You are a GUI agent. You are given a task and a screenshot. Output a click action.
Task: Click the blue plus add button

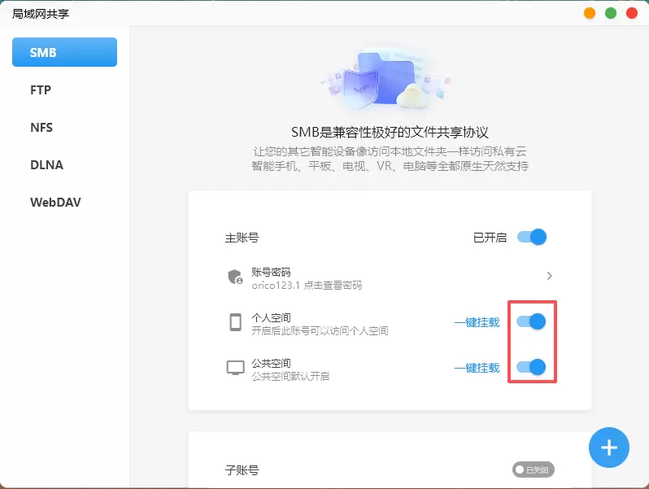coord(609,448)
